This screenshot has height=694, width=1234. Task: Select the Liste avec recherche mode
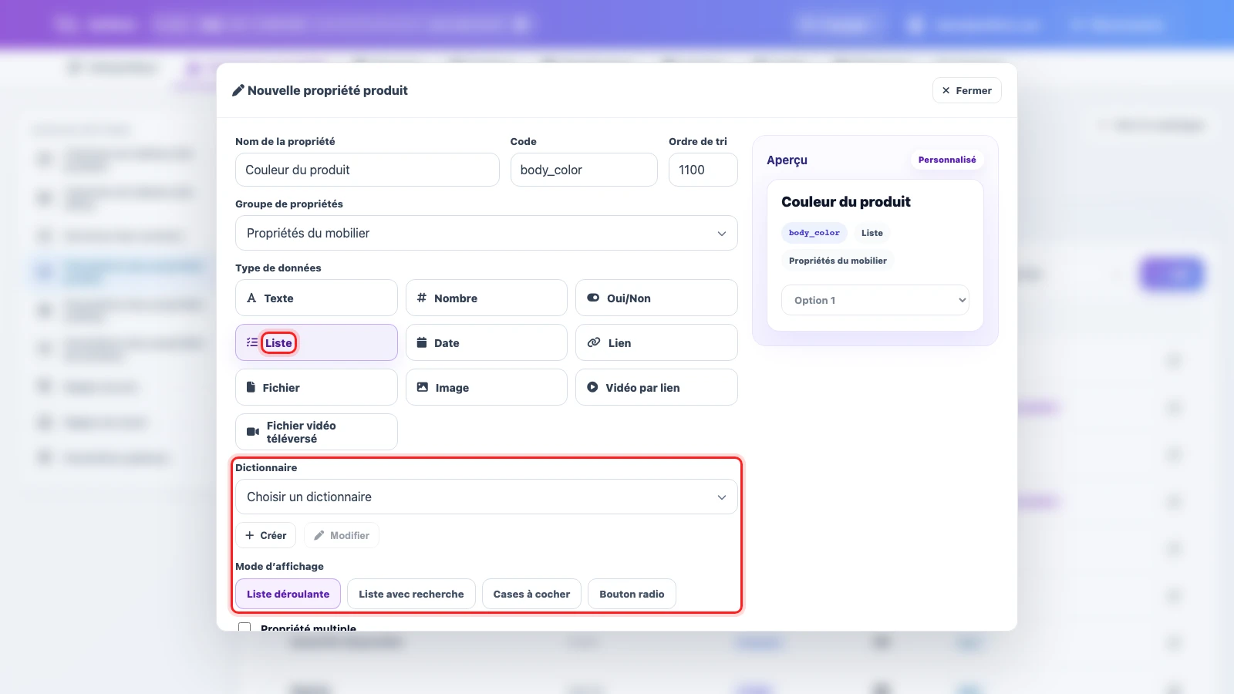pyautogui.click(x=411, y=594)
